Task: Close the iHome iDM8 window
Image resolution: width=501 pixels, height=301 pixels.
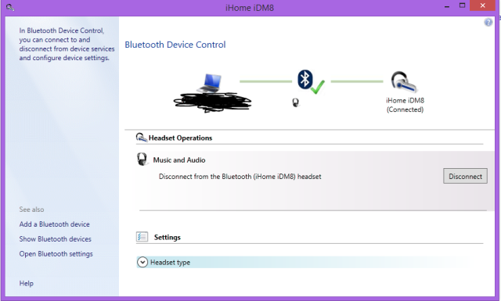Action: pyautogui.click(x=482, y=5)
